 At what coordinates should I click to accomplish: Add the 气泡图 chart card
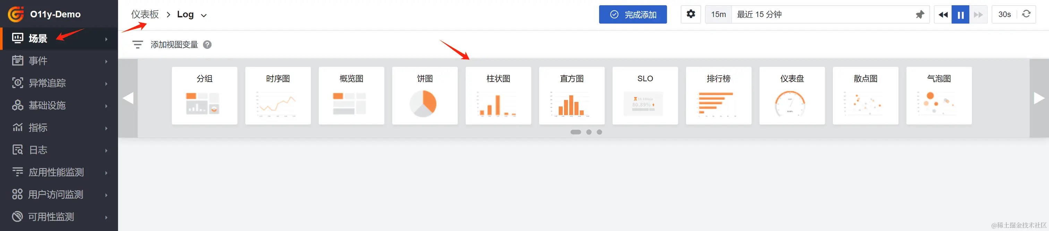coord(939,96)
